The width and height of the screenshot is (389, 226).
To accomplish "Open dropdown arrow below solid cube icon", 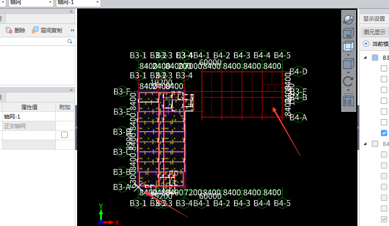I will [x=348, y=72].
